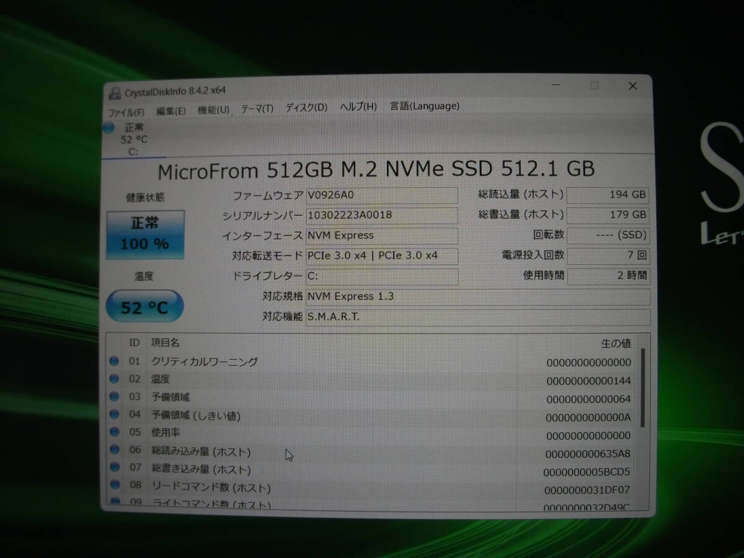This screenshot has width=744, height=558.
Task: Select the 予備領域 attribute name, ID 03
Action: click(170, 397)
